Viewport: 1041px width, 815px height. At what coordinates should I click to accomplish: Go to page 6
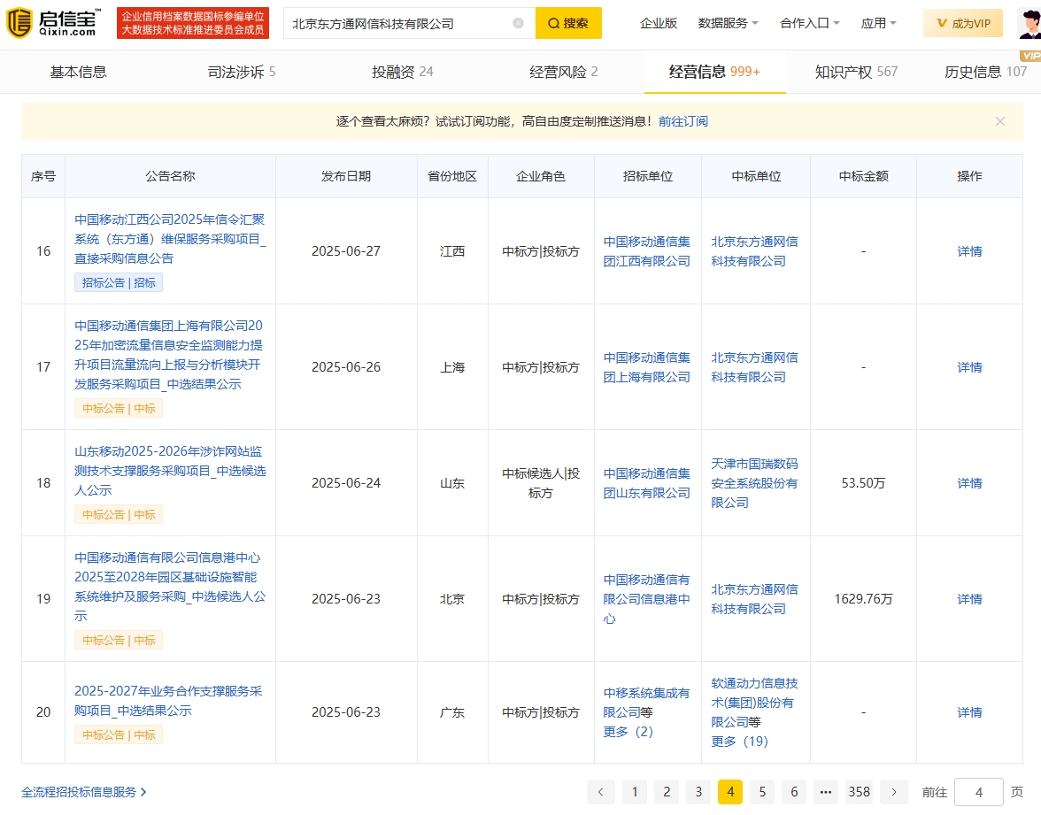794,792
